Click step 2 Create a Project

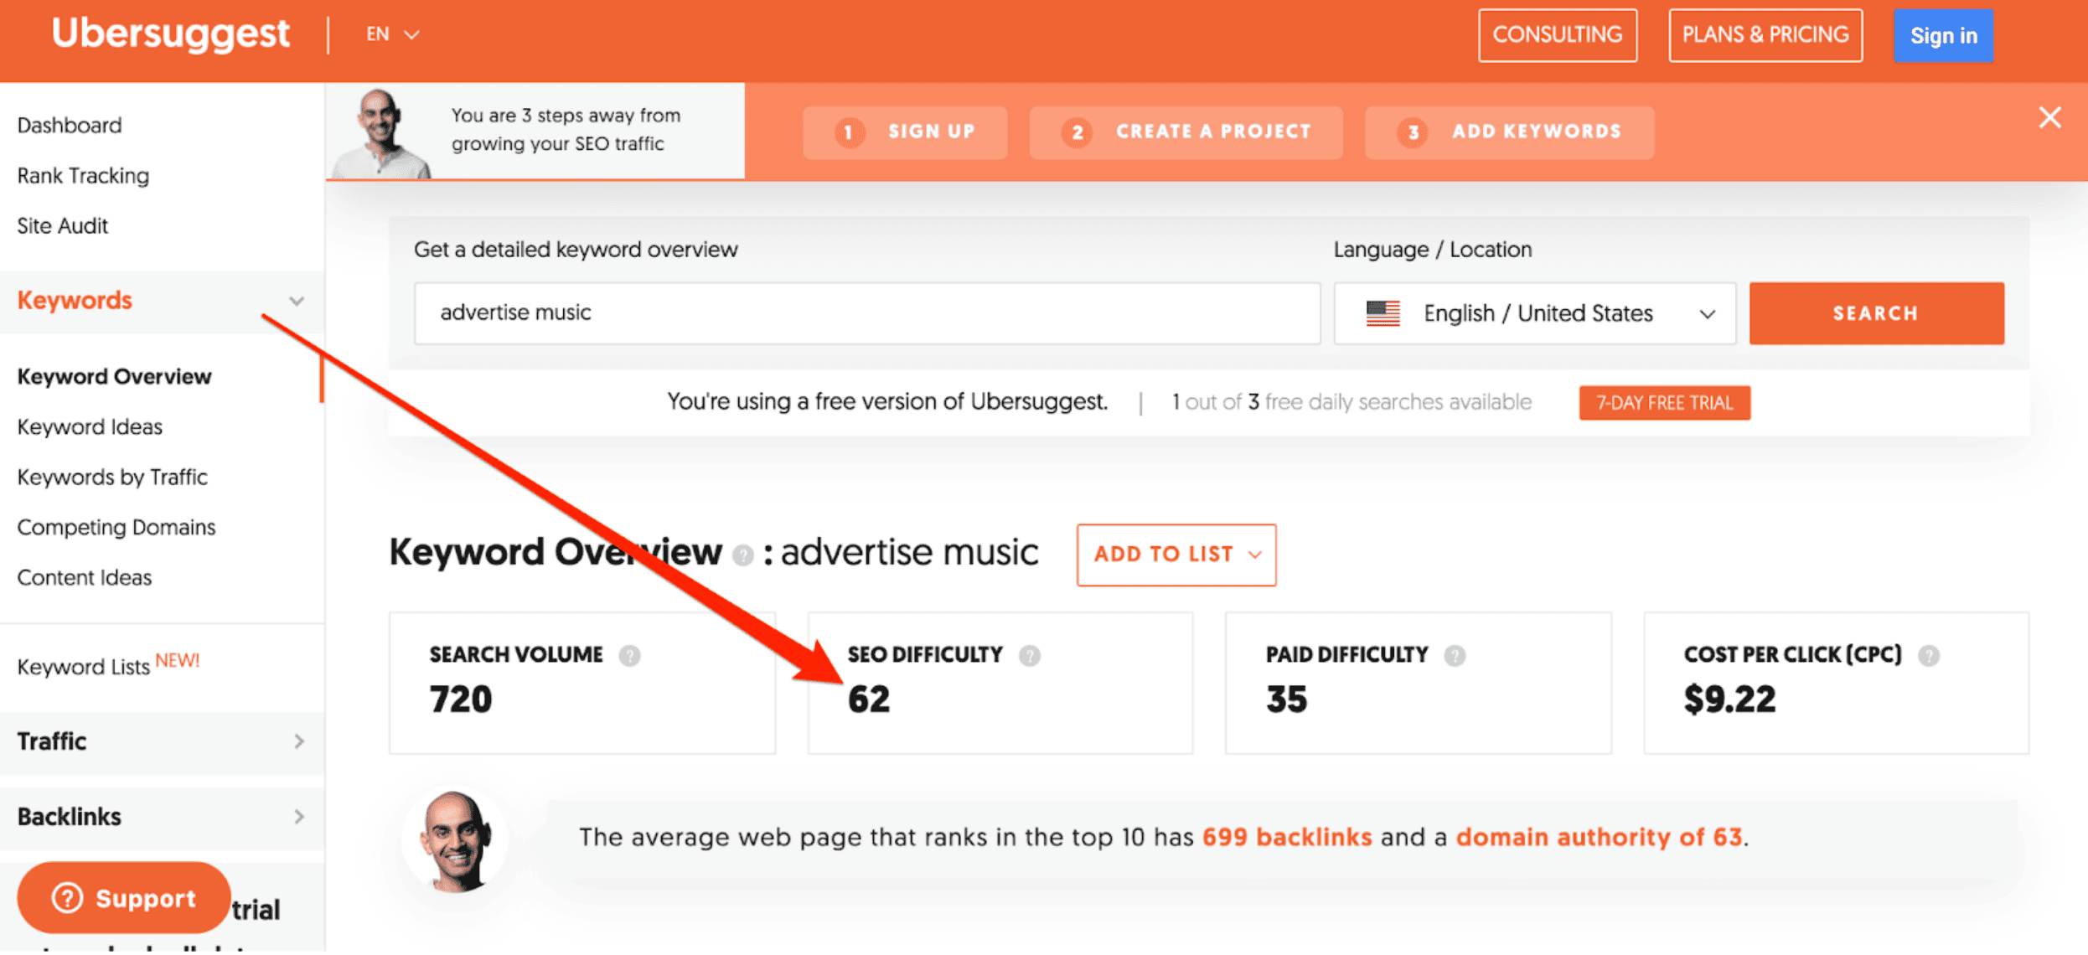(1186, 132)
